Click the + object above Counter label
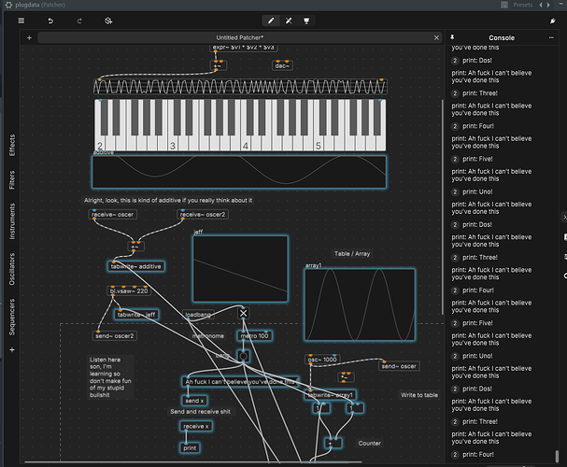 [x=333, y=443]
